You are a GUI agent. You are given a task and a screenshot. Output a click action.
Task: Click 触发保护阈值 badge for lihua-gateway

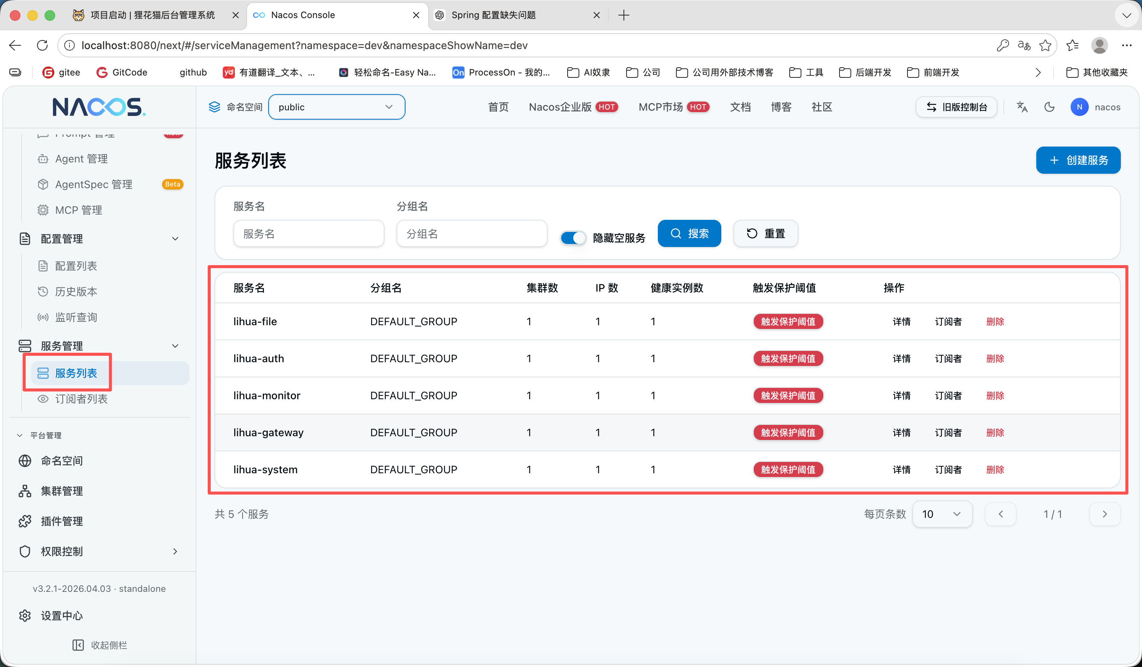[788, 433]
